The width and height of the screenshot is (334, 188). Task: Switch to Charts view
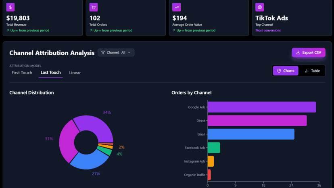(286, 71)
